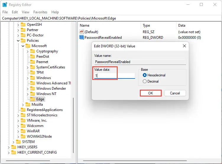Expand the WOW6432Node tree node
Image resolution: width=222 pixels, height=164 pixels.
pyautogui.click(x=18, y=137)
